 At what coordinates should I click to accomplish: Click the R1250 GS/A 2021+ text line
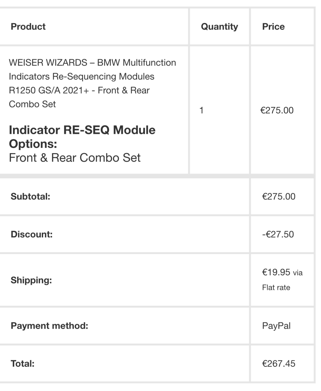coord(79,90)
